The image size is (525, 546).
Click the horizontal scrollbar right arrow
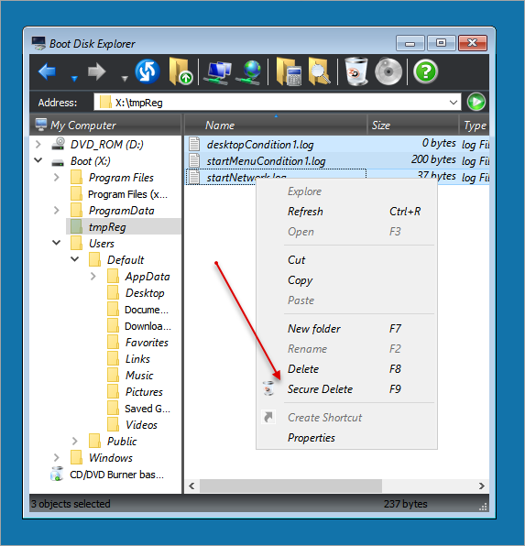[x=481, y=486]
